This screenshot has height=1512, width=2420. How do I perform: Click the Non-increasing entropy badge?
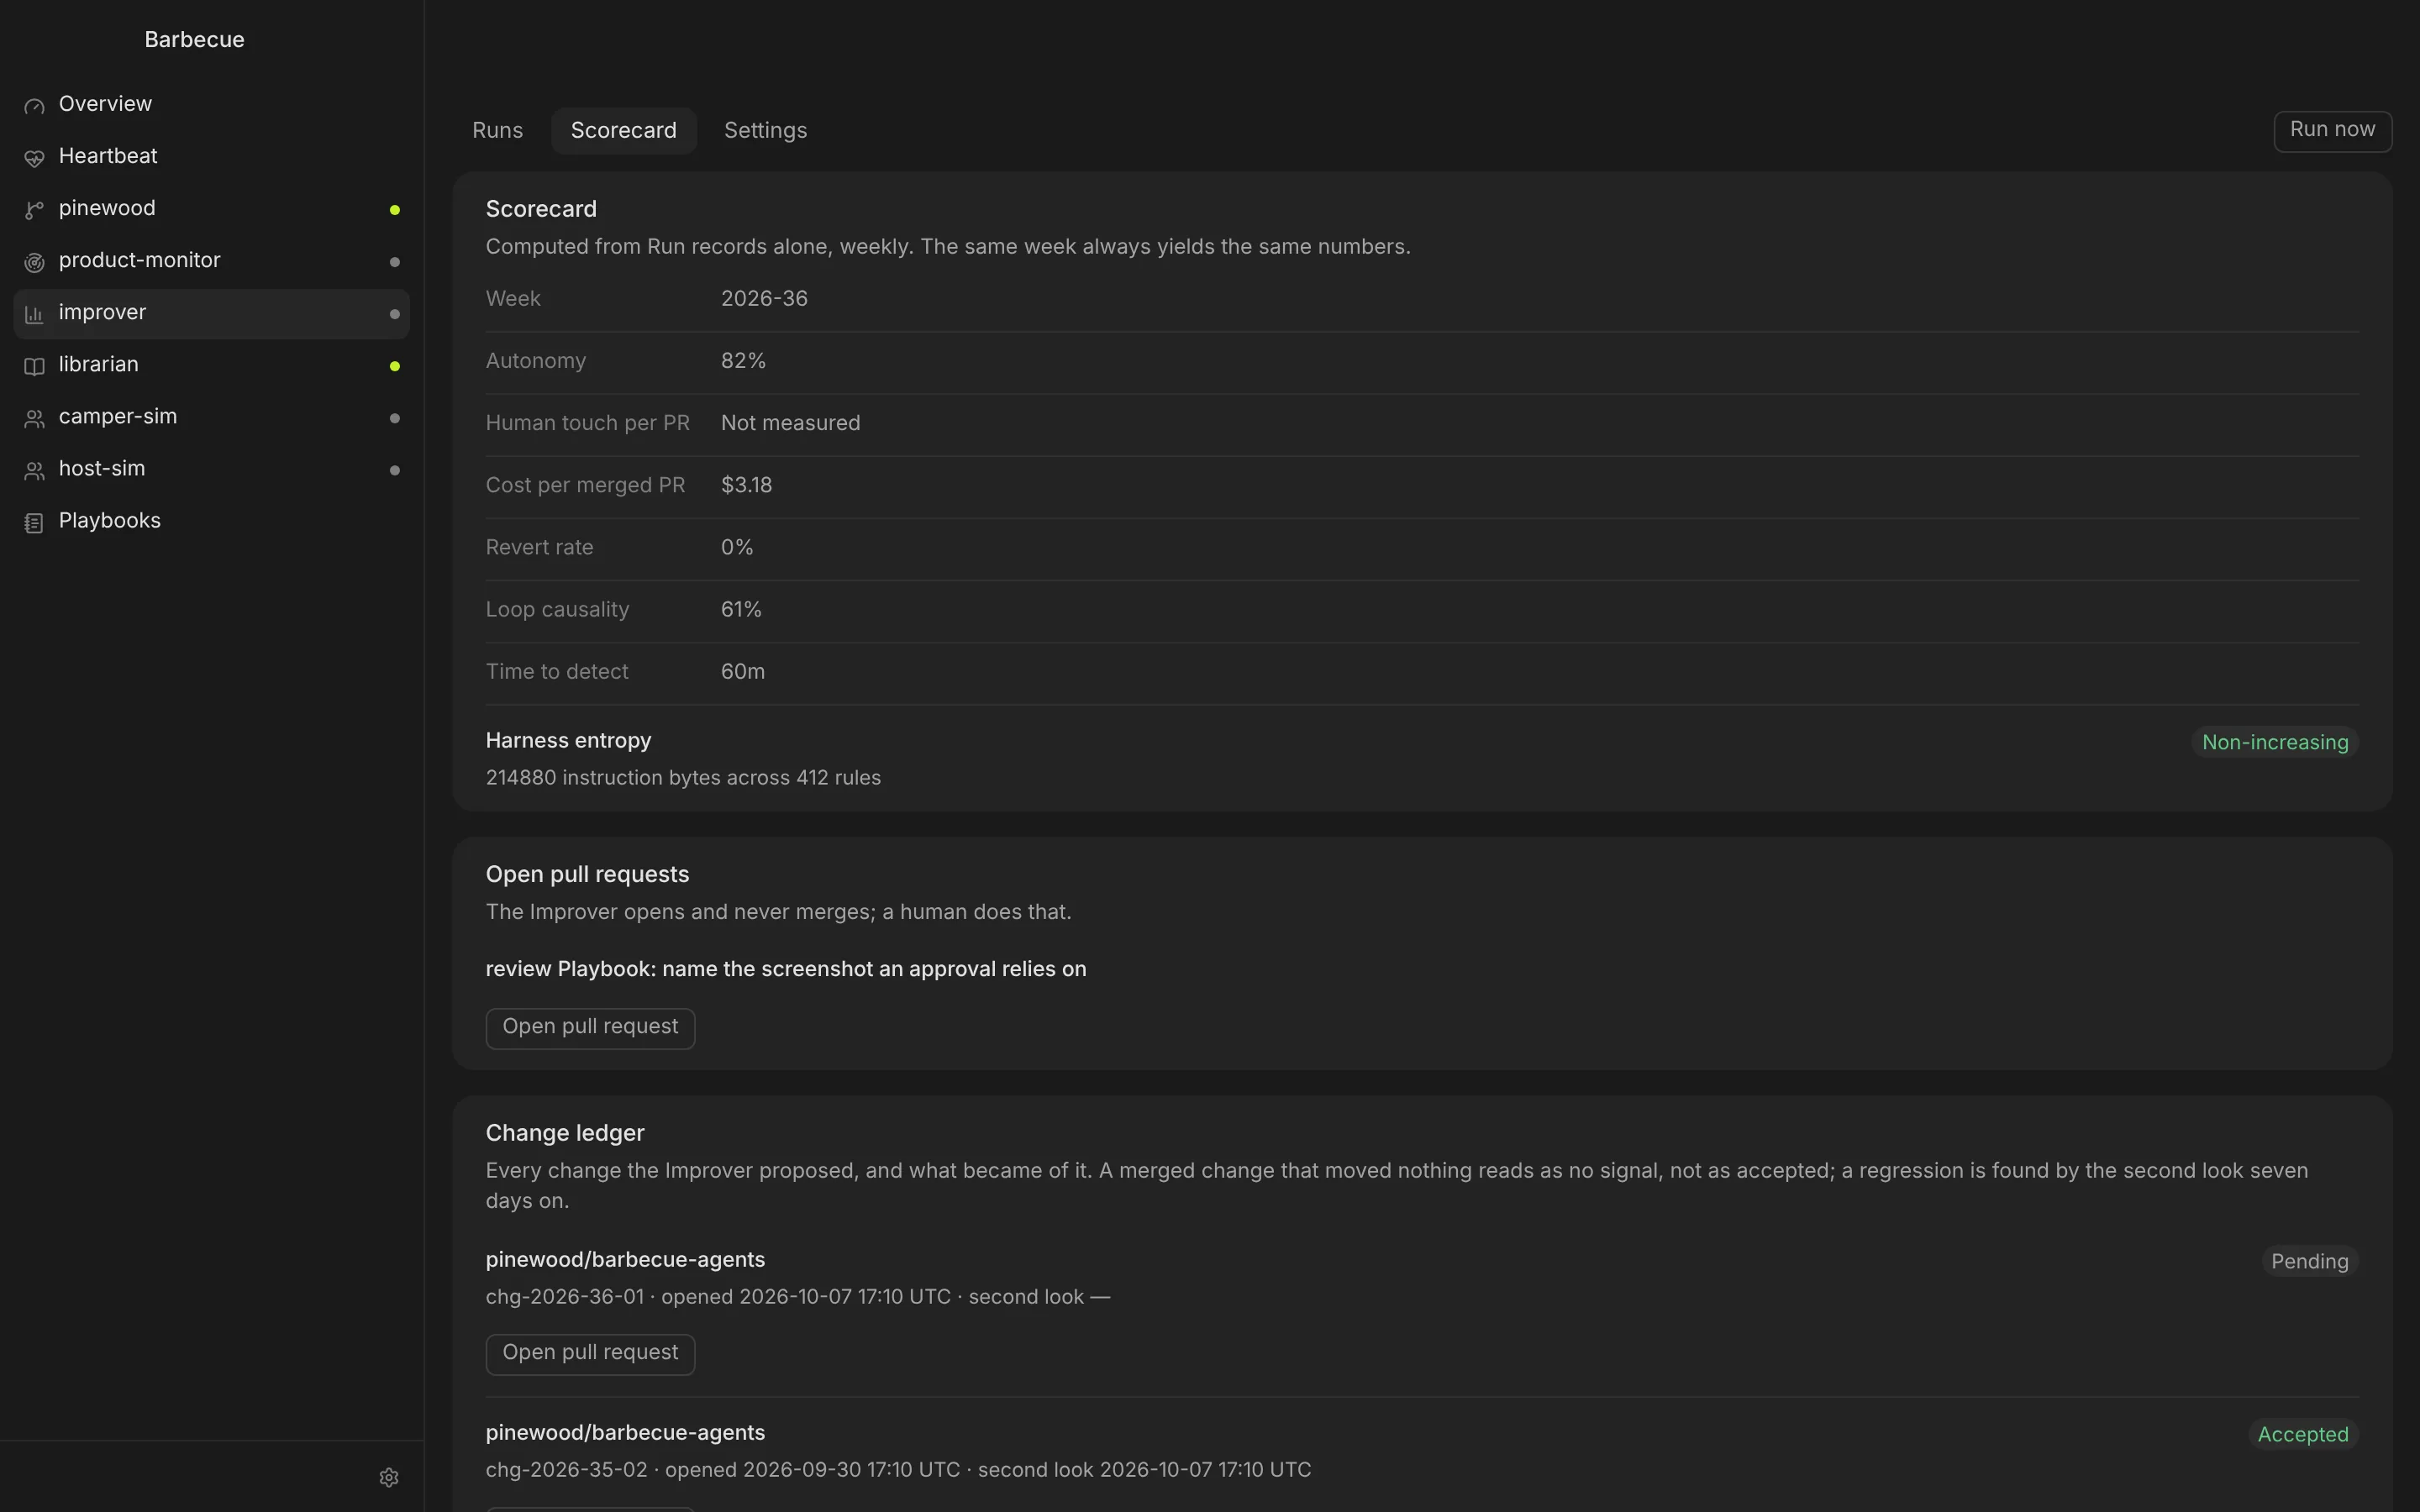[2275, 742]
